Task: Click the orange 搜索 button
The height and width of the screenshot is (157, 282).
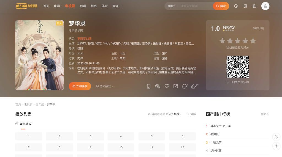Action: tap(221, 6)
